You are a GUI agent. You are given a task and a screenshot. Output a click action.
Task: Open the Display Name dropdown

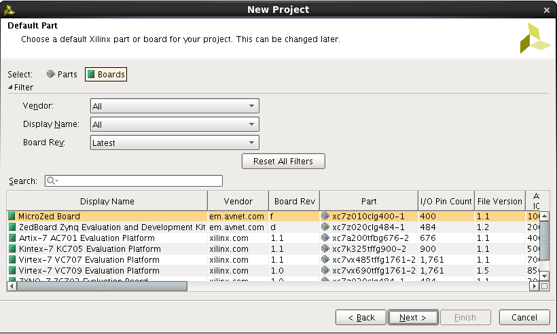175,124
